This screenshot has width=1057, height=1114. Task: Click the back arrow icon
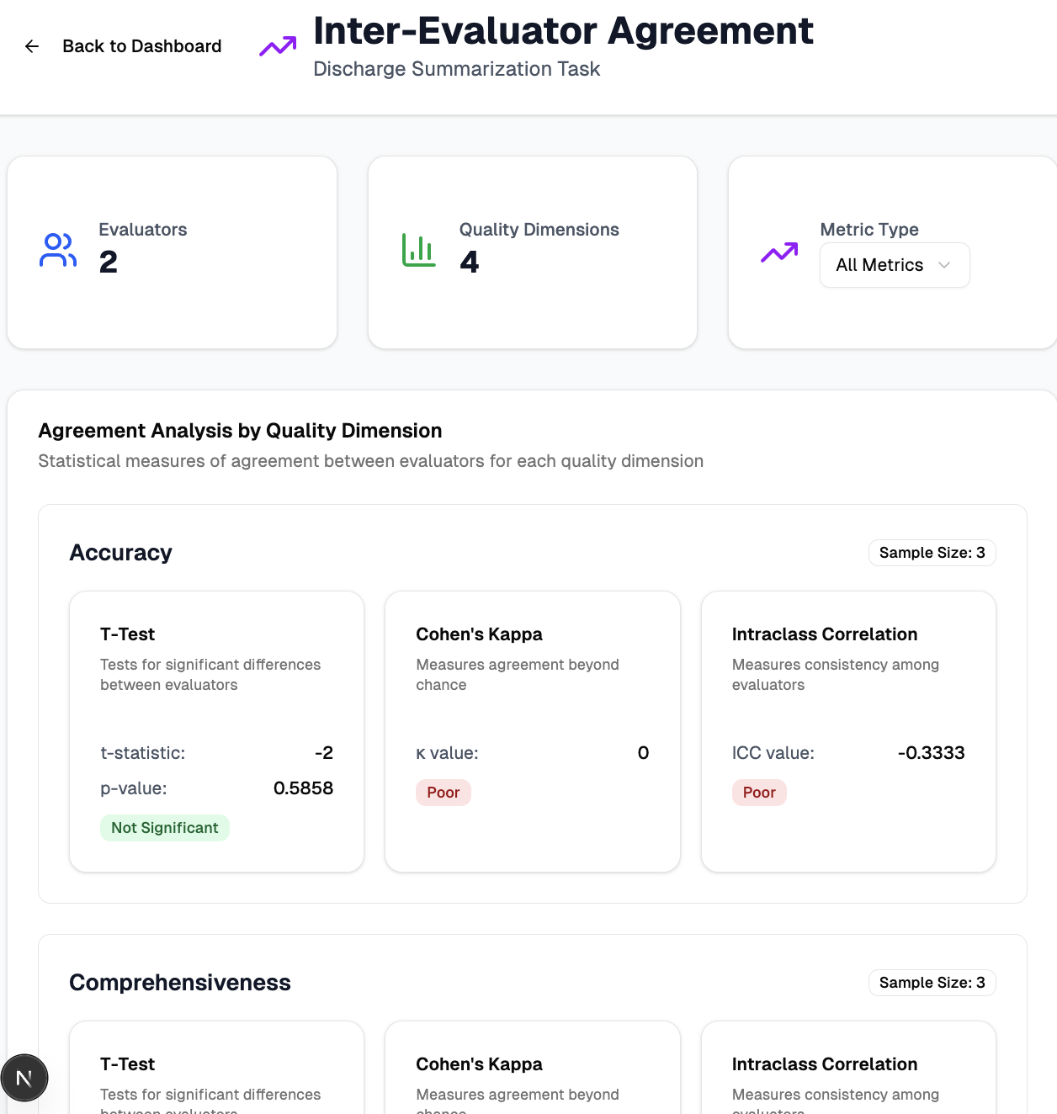32,46
